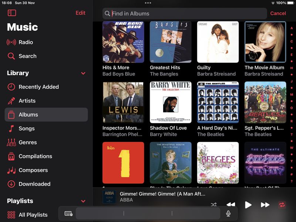Open now playing Gimme! Gimme! Gimme! title
Viewport: 296px width, 222px height.
(162, 194)
